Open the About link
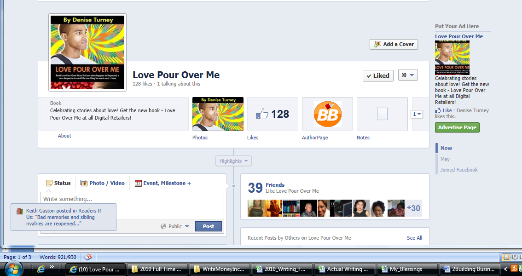The height and width of the screenshot is (276, 522). point(64,136)
